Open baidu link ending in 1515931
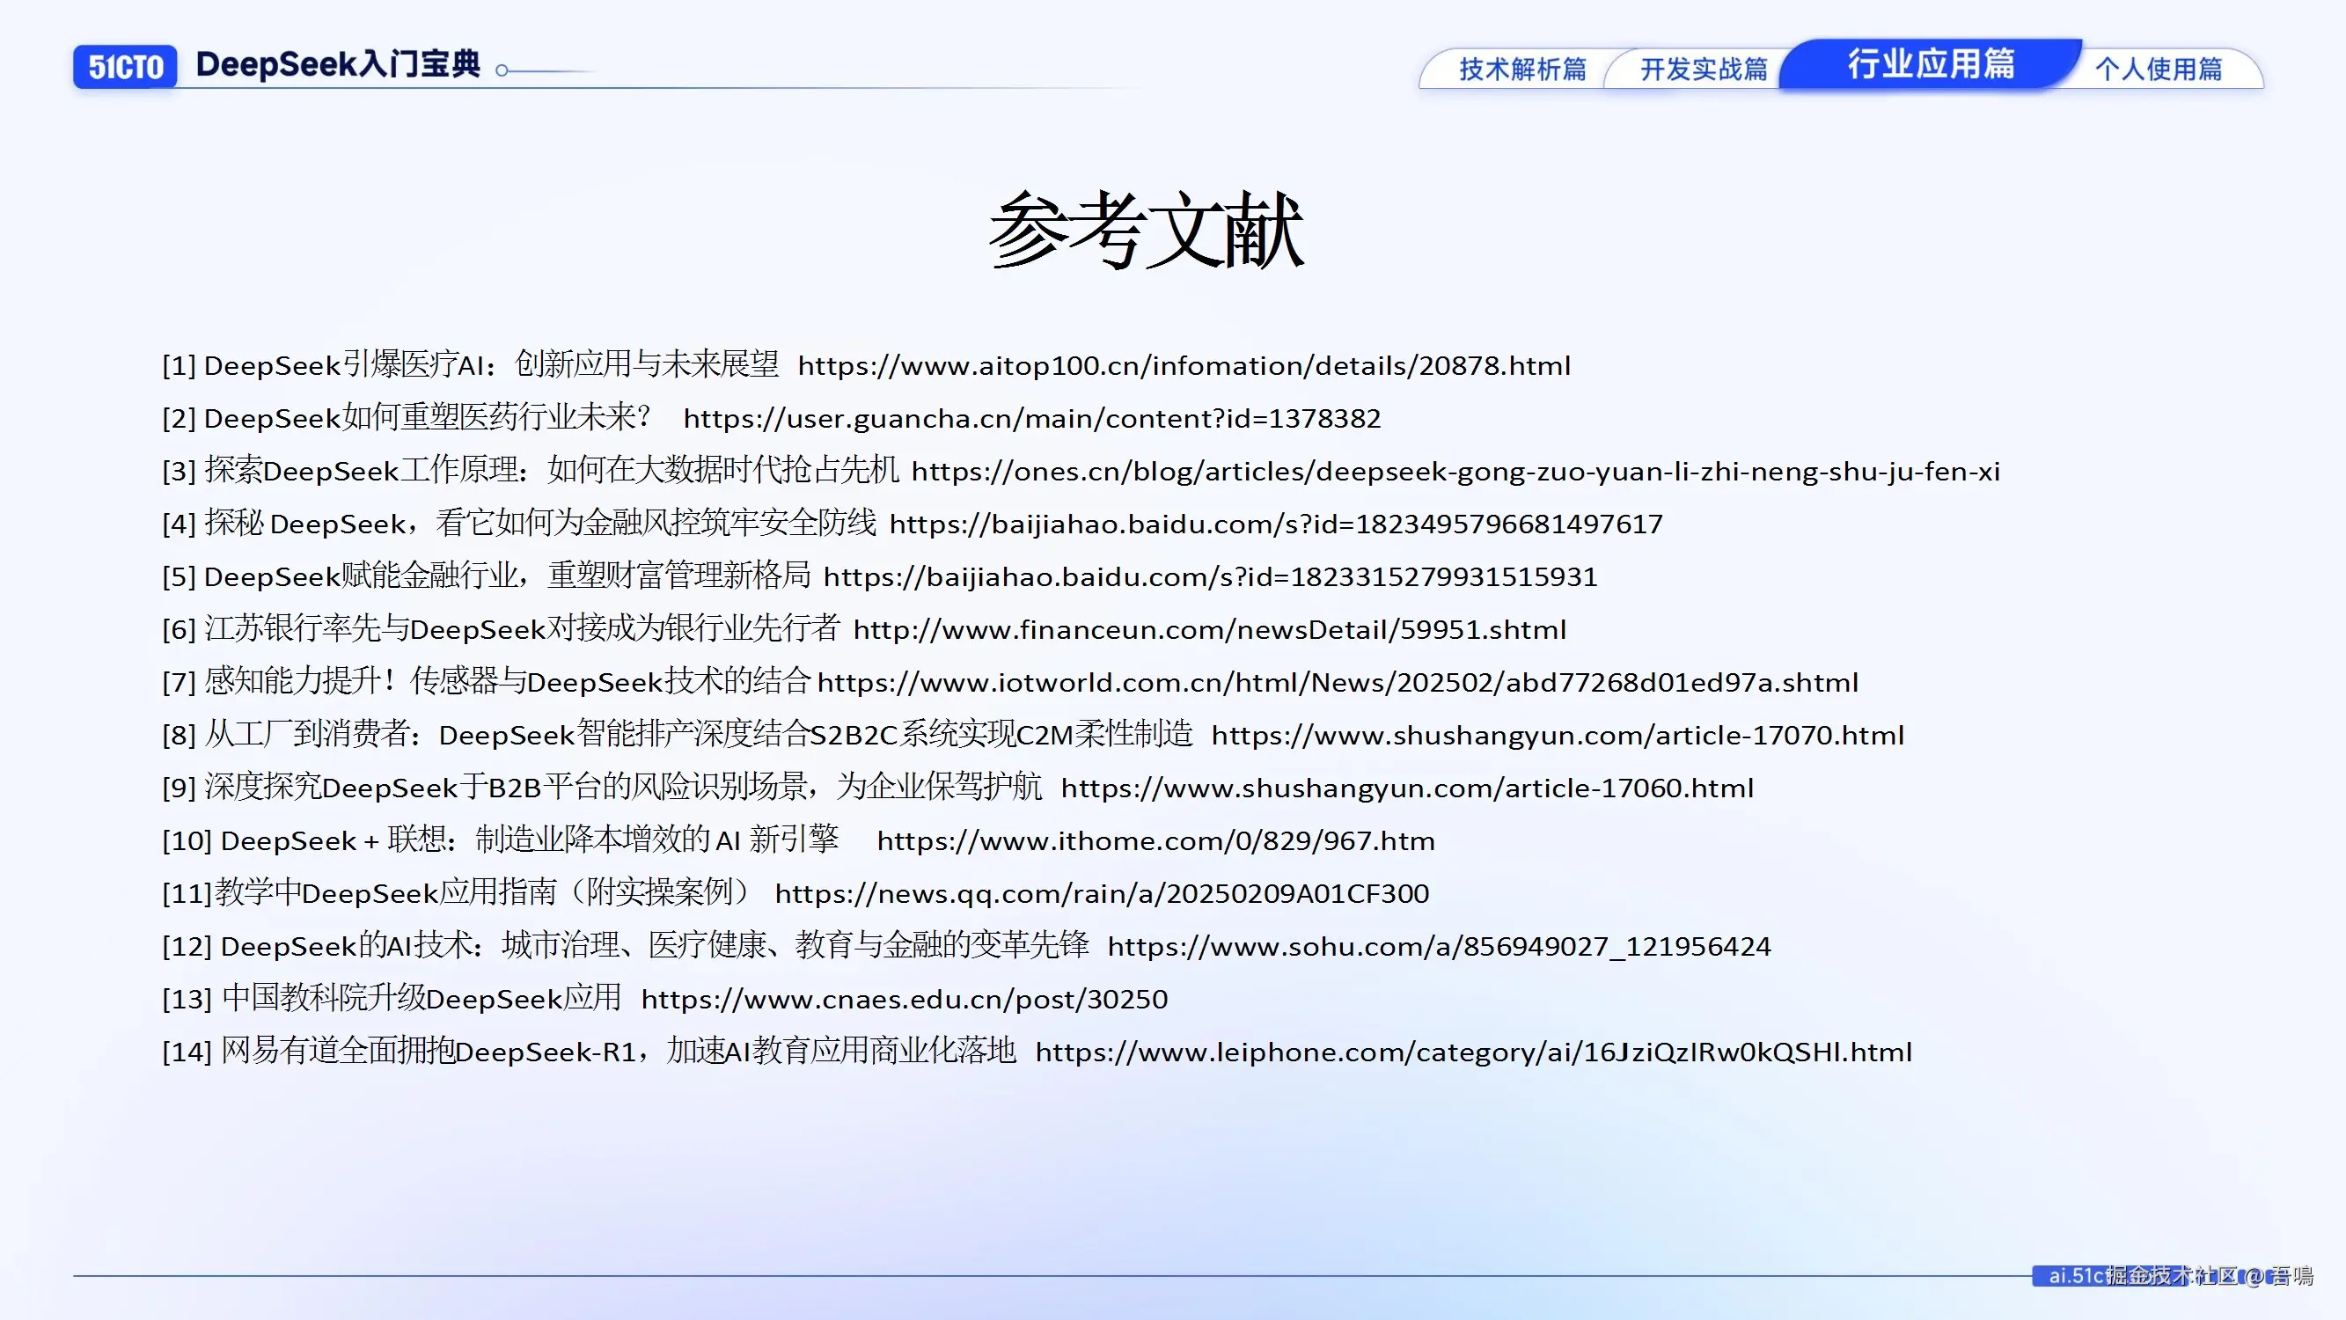 (1210, 577)
